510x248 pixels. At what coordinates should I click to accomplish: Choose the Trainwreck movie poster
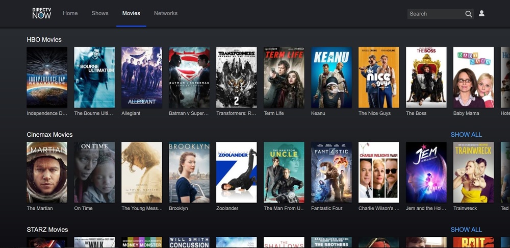[474, 172]
